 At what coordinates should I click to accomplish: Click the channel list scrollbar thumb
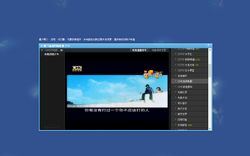[210, 71]
